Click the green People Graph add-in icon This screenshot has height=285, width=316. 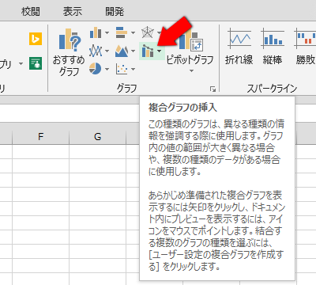(x=36, y=63)
